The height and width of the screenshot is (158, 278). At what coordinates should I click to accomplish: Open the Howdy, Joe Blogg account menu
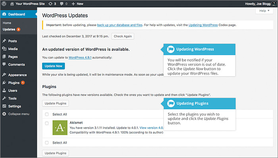coord(258,4)
